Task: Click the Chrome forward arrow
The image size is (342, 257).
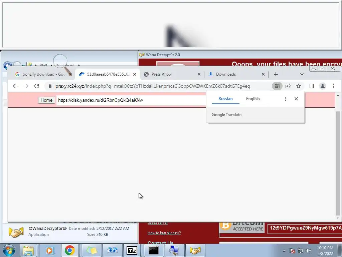Action: pyautogui.click(x=26, y=86)
